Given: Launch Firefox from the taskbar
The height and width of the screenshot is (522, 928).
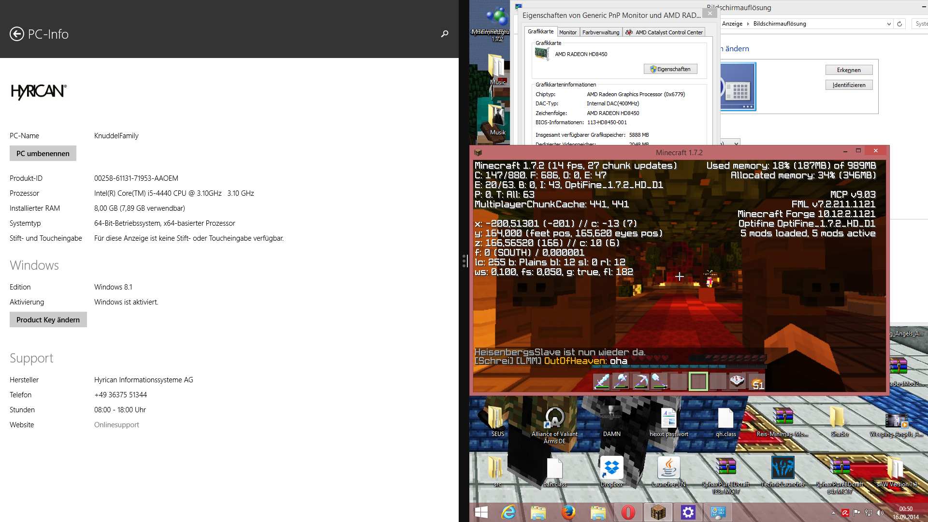Looking at the screenshot, I should coord(568,512).
